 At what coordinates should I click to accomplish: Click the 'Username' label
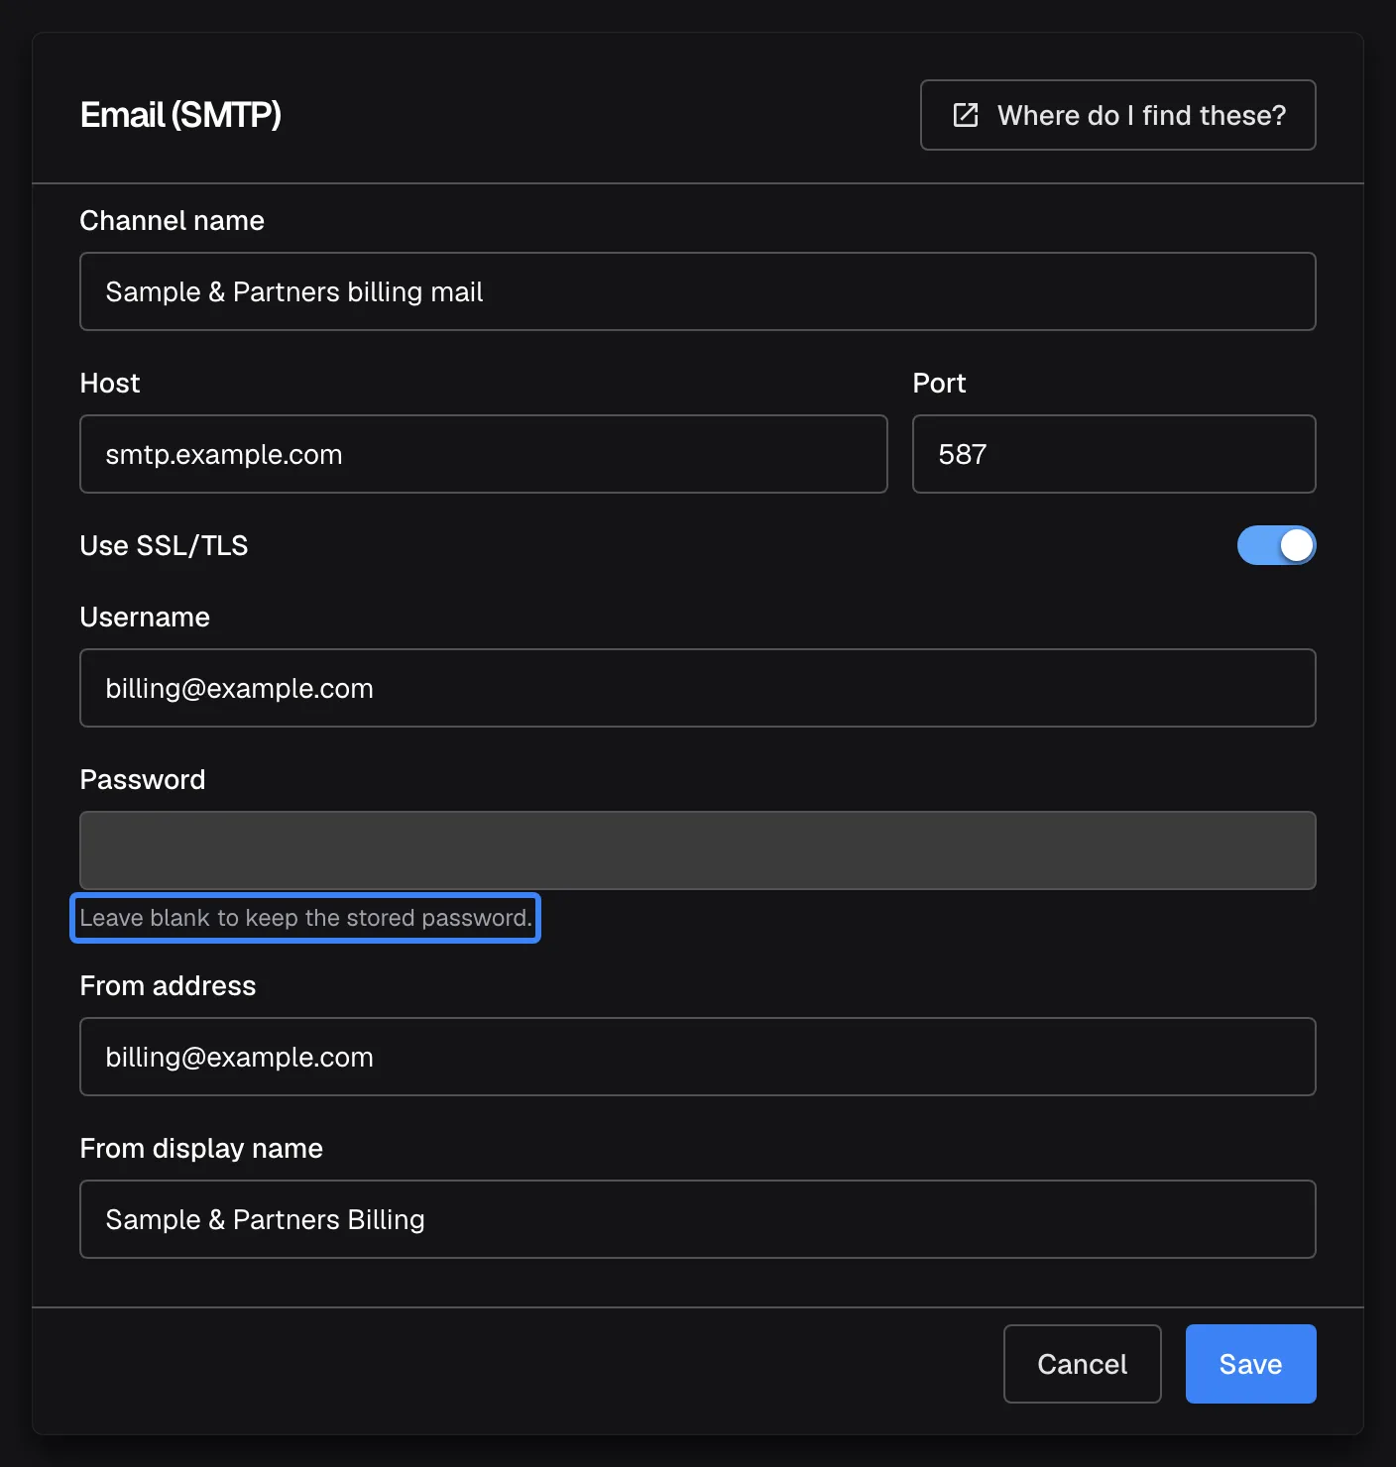click(x=145, y=617)
